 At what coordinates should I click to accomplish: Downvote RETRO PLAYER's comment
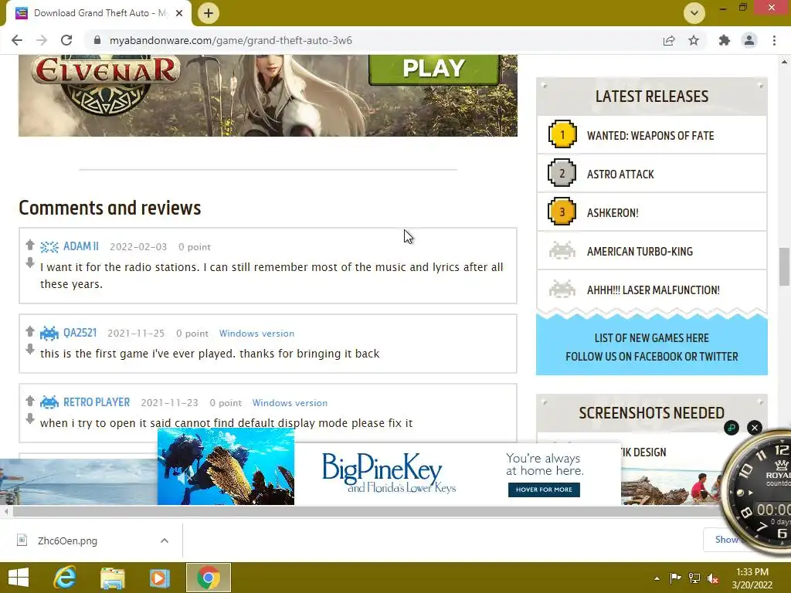(30, 418)
